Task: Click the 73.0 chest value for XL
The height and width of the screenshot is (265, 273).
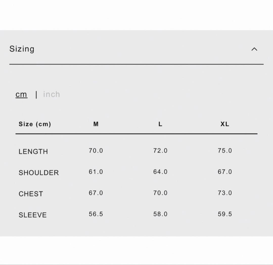Action: click(x=225, y=193)
